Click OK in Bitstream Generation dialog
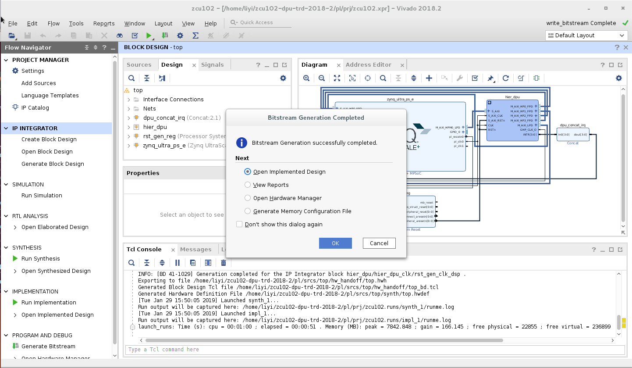This screenshot has height=368, width=632. [x=335, y=243]
